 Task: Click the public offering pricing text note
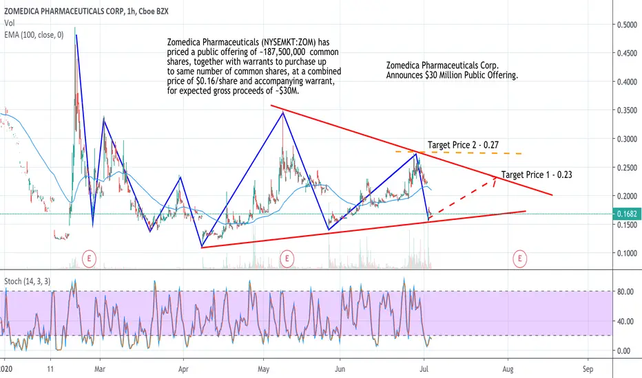tap(254, 66)
